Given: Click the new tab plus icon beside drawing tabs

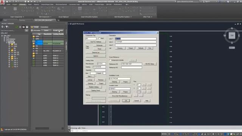Looking at the screenshot, I should pos(58,20).
